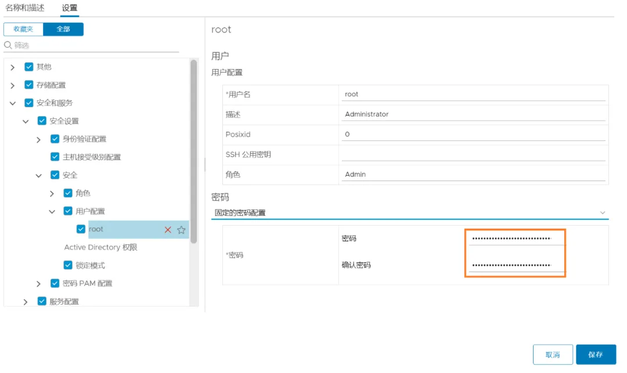Viewport: 627px width, 373px height.
Task: Uncheck the 其他 checkbox
Action: pyautogui.click(x=29, y=67)
